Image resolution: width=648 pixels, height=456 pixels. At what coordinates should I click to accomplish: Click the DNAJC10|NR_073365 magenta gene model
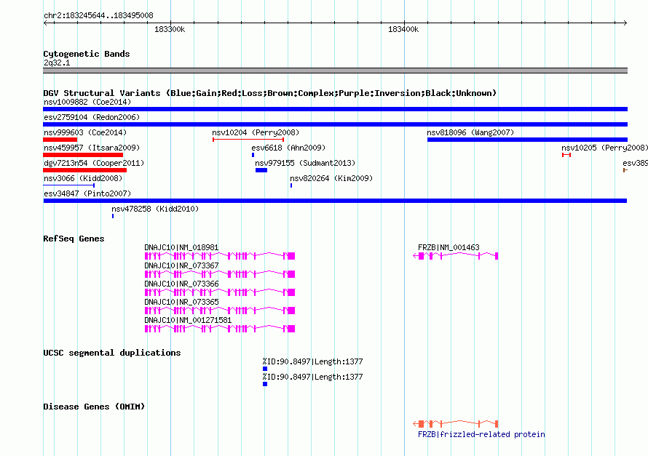[x=219, y=311]
